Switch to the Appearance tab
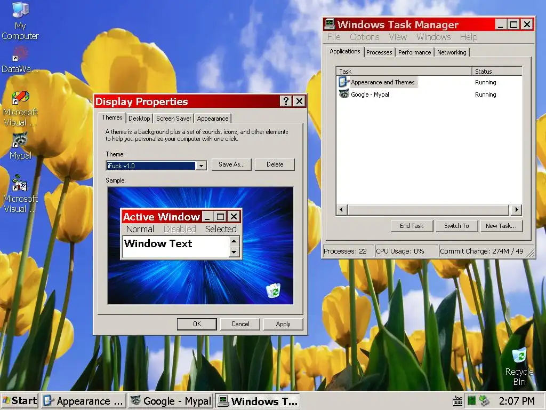Image resolution: width=546 pixels, height=410 pixels. pos(212,119)
